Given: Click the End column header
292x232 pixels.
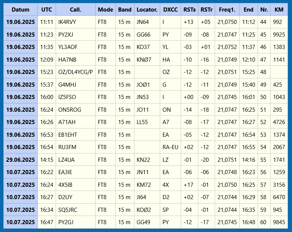Looking at the screenshot, I should [249, 9].
